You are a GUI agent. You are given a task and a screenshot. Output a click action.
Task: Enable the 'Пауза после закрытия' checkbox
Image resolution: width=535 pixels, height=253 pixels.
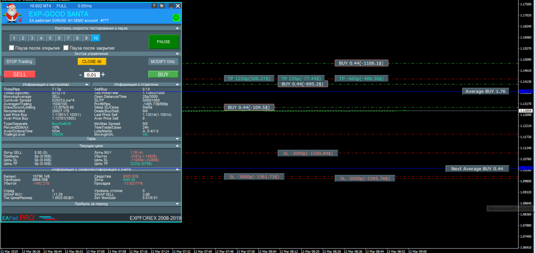point(66,48)
